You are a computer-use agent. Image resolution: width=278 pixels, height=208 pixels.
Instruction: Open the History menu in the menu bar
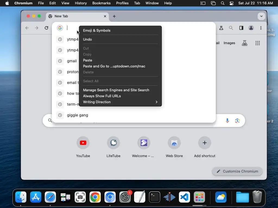(x=81, y=3)
